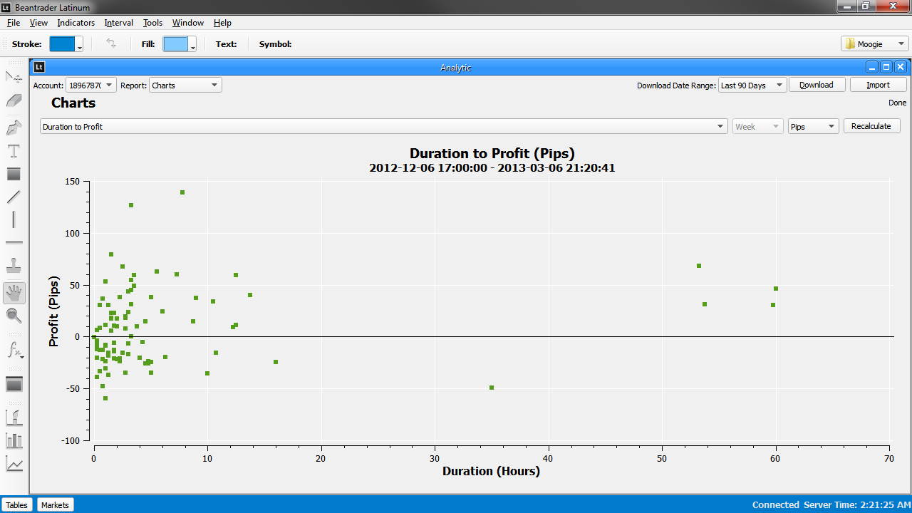This screenshot has height=513, width=912.
Task: Open the Fill color dropdown arrow
Action: pos(193,44)
